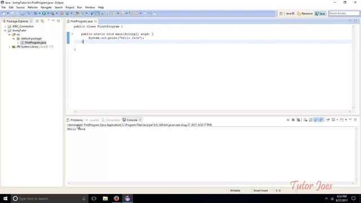Open the Package Explorer view menu triangle
The image size is (361, 203).
click(x=49, y=20)
